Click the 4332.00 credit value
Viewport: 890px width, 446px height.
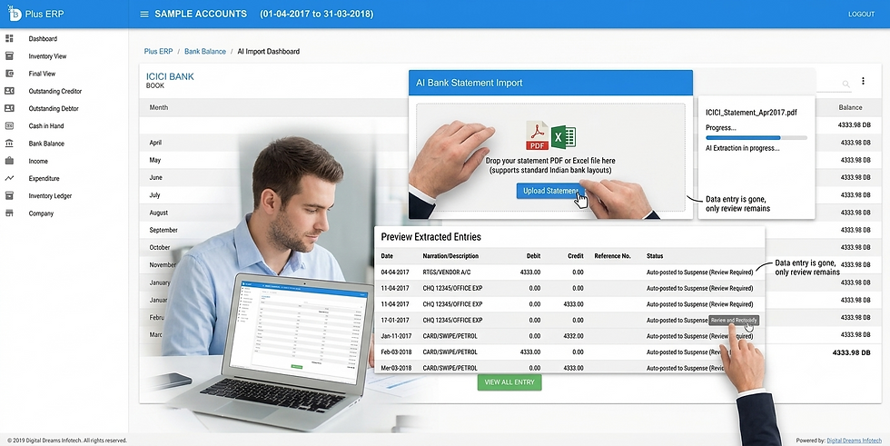click(x=573, y=336)
